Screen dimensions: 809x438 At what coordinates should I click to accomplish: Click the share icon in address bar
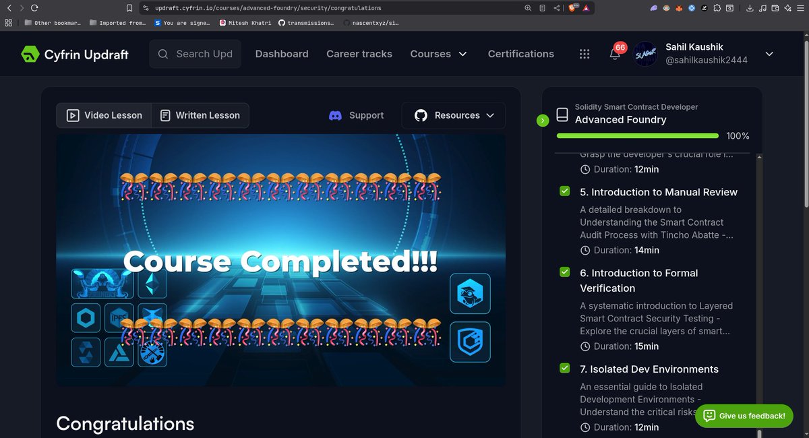coord(557,8)
